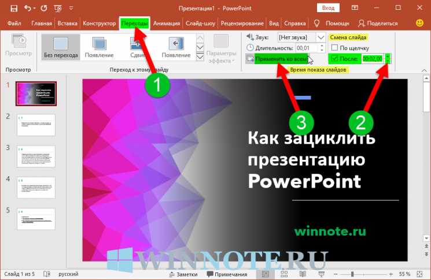Open the Ribbon Display Options icon

pyautogui.click(x=355, y=8)
